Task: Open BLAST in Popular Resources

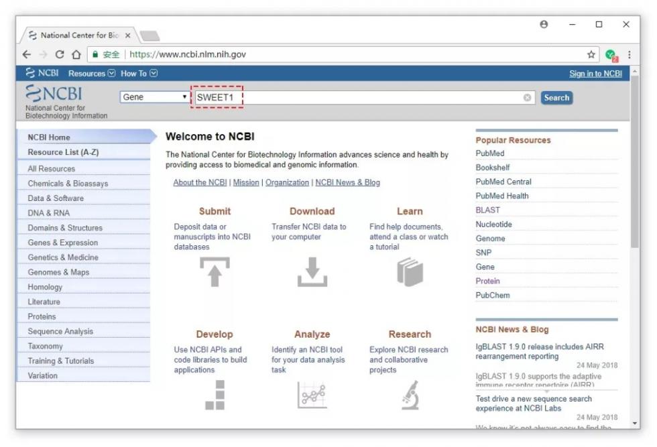Action: [x=488, y=210]
